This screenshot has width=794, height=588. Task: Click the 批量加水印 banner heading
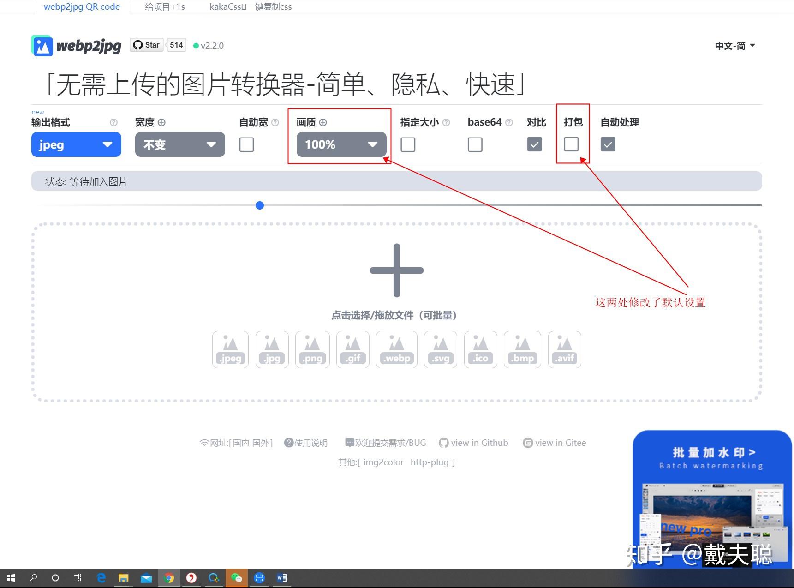tap(713, 452)
